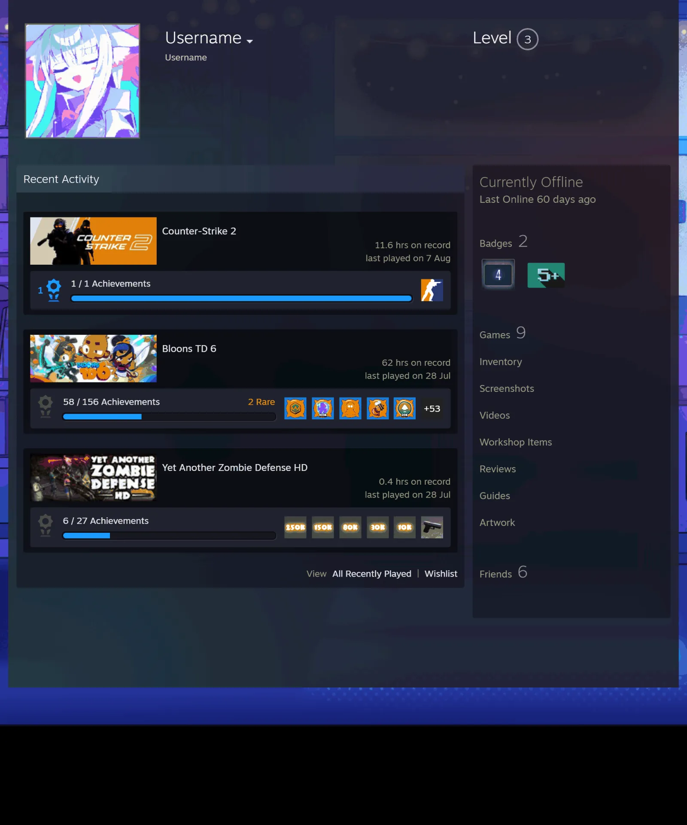This screenshot has width=687, height=825.
Task: Click the 150K zombie achievement icon
Action: [x=323, y=527]
